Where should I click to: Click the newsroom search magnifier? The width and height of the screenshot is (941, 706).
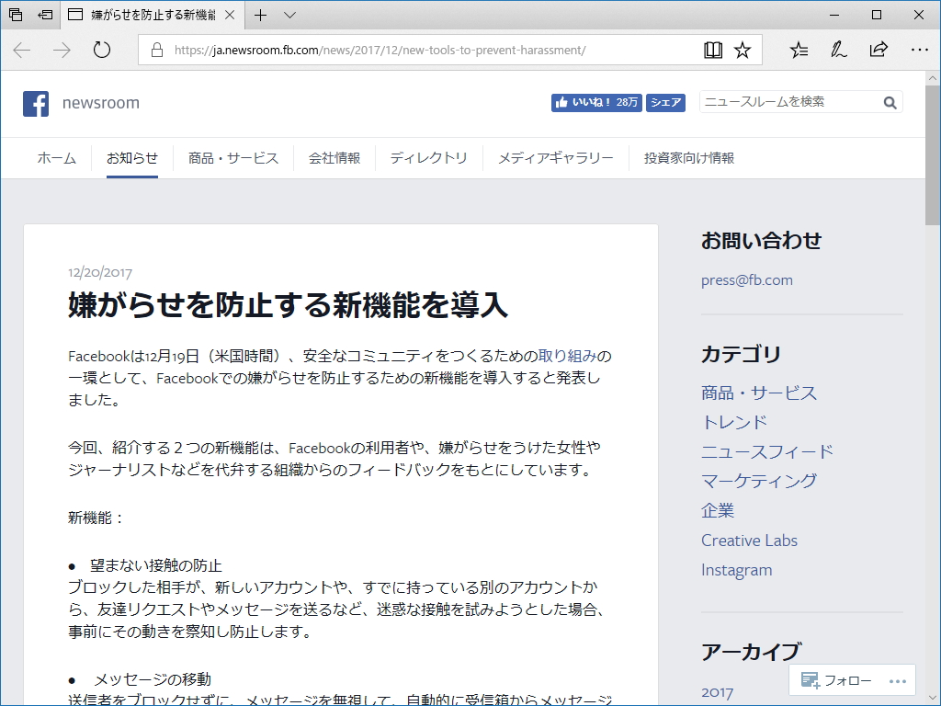click(x=889, y=102)
